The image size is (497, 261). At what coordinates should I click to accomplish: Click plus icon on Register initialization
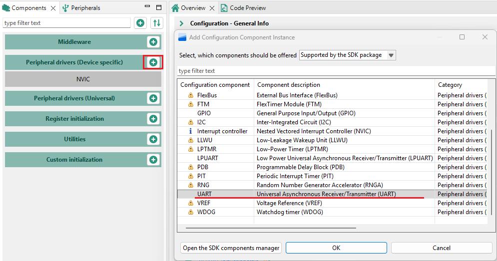point(153,119)
